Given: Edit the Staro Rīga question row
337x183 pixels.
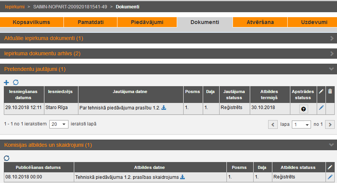Looking at the screenshot, I should (x=321, y=108).
